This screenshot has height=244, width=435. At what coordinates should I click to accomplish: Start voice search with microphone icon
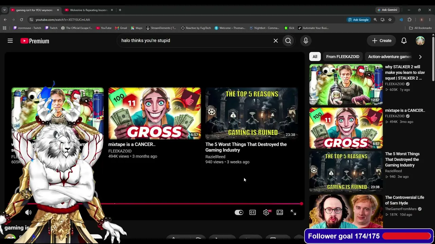306,41
